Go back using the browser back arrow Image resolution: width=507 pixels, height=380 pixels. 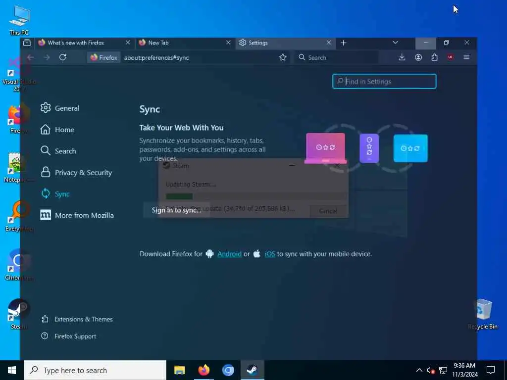pyautogui.click(x=31, y=57)
